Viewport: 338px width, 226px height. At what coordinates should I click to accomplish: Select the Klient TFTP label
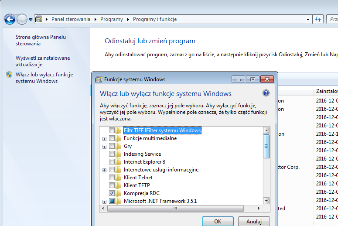point(137,185)
